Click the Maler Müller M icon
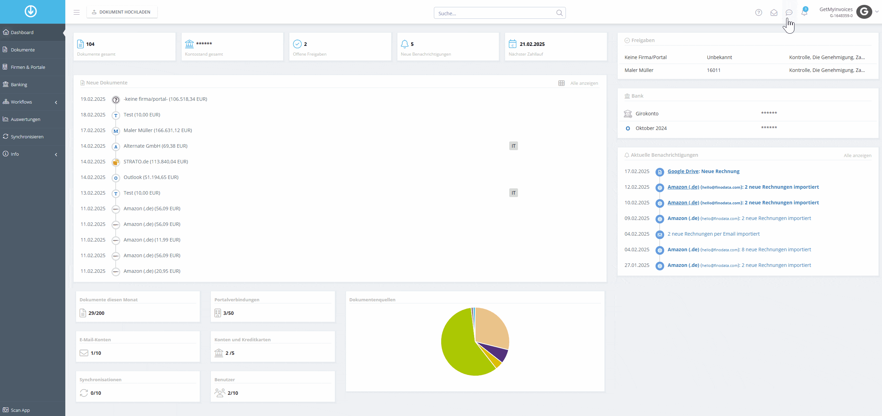This screenshot has width=882, height=416. coord(116,131)
